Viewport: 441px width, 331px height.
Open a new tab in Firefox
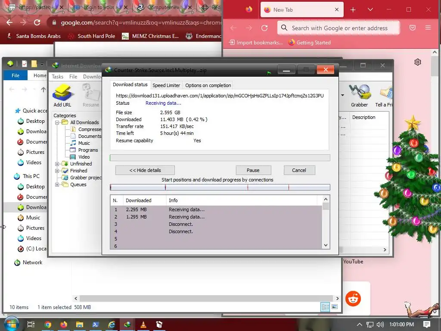coord(353,10)
